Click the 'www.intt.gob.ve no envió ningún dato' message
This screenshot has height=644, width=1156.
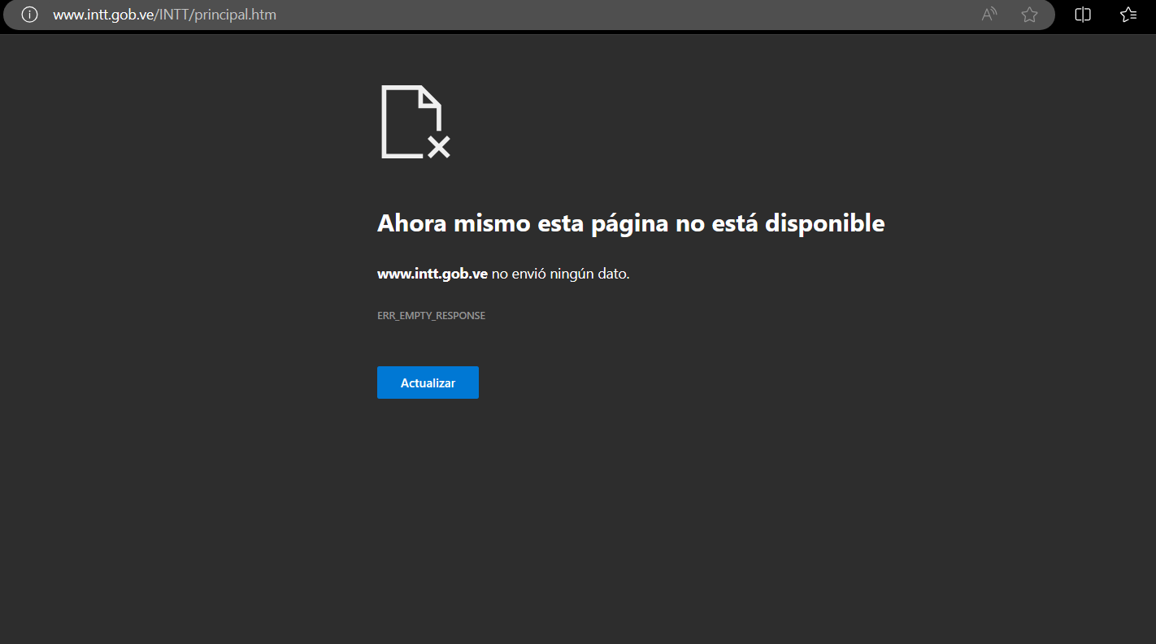[503, 274]
